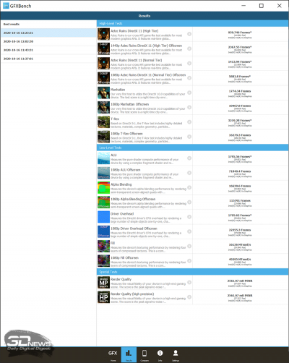This screenshot has width=289, height=363.
Task: Click info icon for 1080p Driver Overhead Offscreen
Action: coord(189,232)
